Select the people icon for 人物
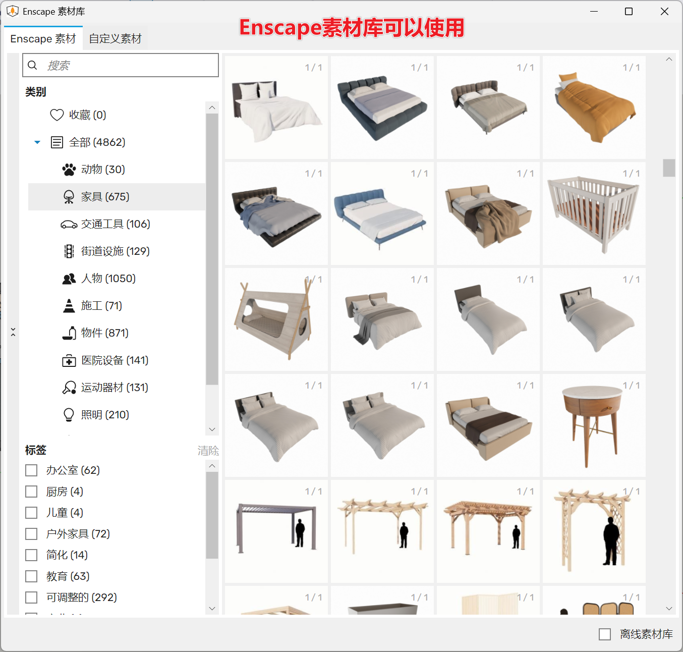Viewport: 683px width, 652px height. click(x=69, y=279)
